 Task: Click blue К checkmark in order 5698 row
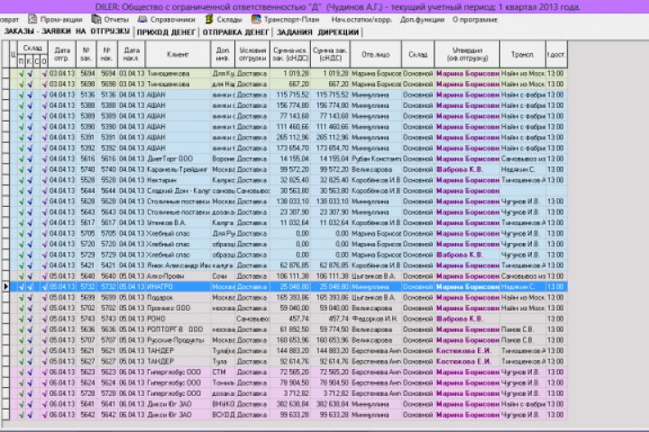(30, 85)
